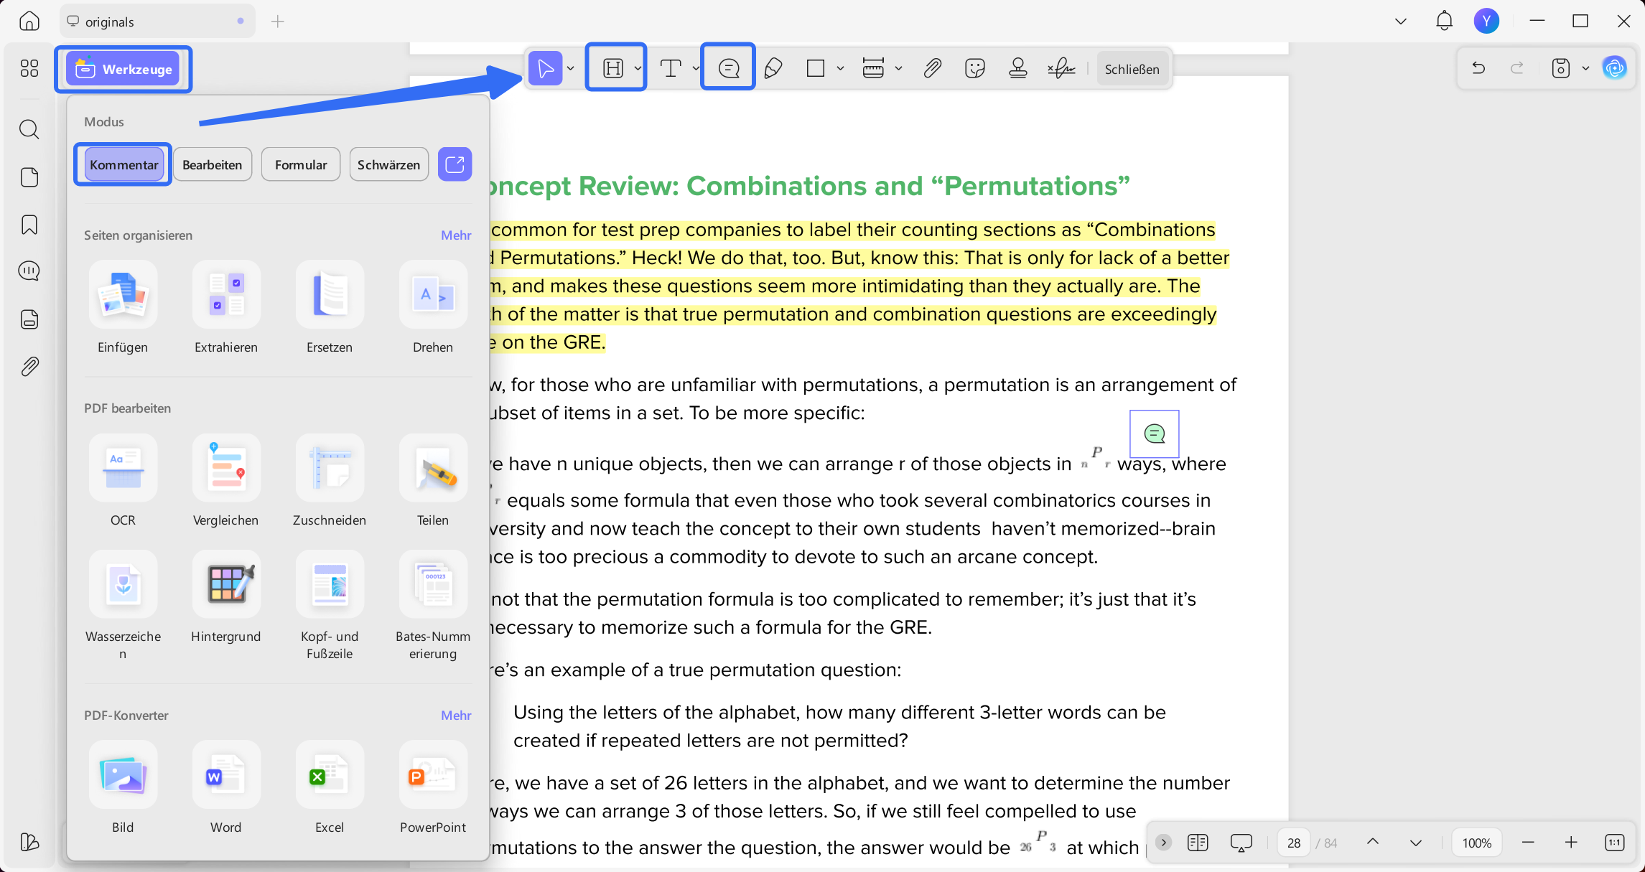Zoom in with the plus button
The width and height of the screenshot is (1645, 872).
click(1571, 843)
